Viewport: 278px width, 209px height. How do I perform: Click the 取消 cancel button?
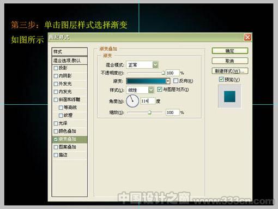click(230, 61)
